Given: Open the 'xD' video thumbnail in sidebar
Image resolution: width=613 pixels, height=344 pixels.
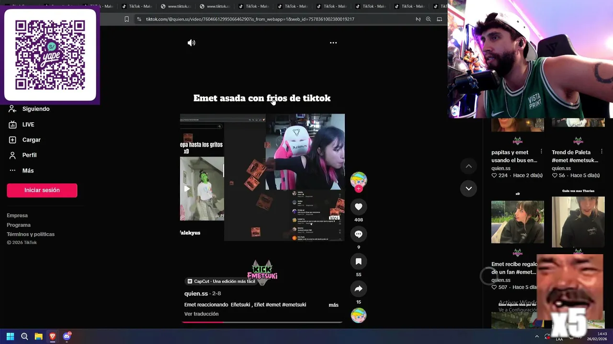Looking at the screenshot, I should (517, 222).
